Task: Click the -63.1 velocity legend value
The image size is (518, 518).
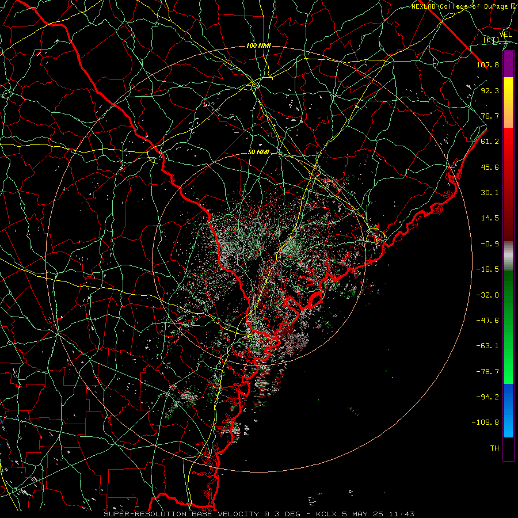Action: pos(487,346)
